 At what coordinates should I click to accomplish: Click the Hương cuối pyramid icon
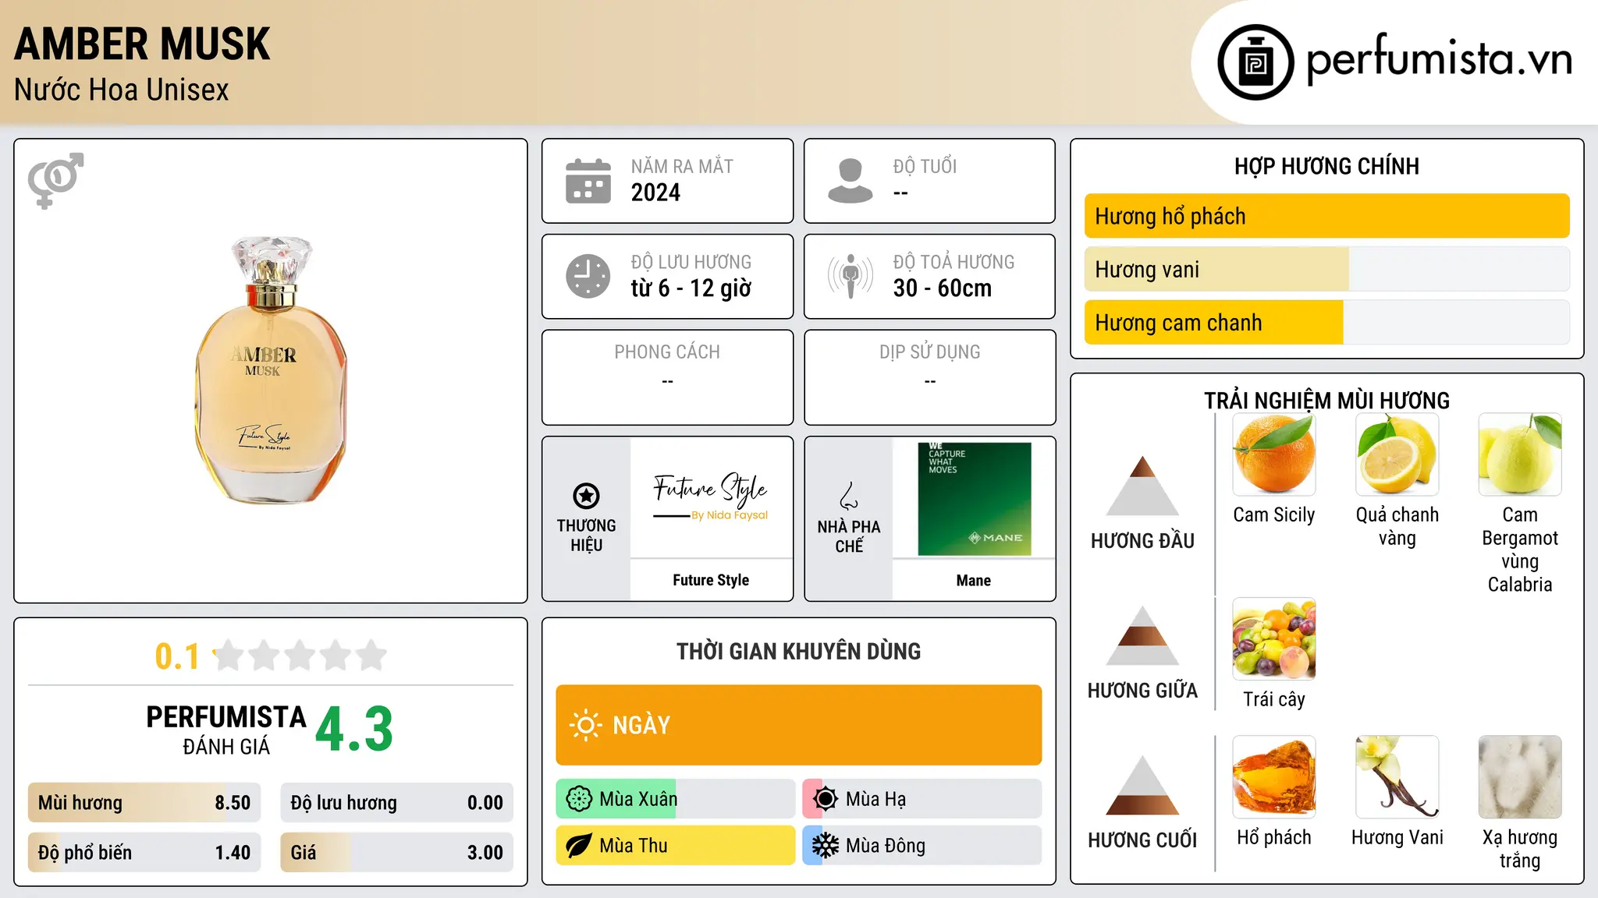(x=1142, y=785)
